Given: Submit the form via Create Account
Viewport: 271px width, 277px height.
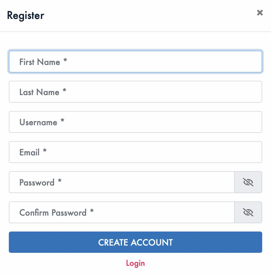Looking at the screenshot, I should pos(135,242).
